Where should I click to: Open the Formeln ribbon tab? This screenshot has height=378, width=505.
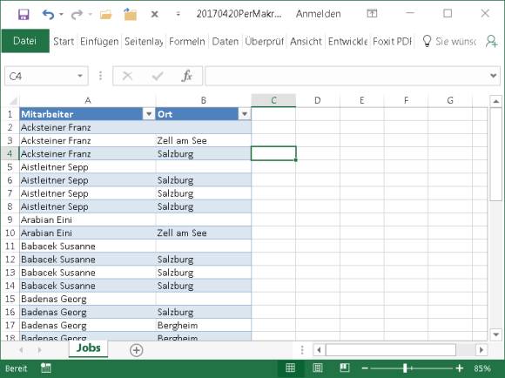point(187,41)
